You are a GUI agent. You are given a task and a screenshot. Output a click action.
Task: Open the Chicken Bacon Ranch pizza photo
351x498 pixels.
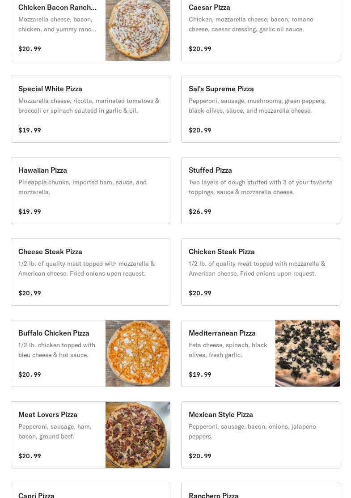(138, 30)
